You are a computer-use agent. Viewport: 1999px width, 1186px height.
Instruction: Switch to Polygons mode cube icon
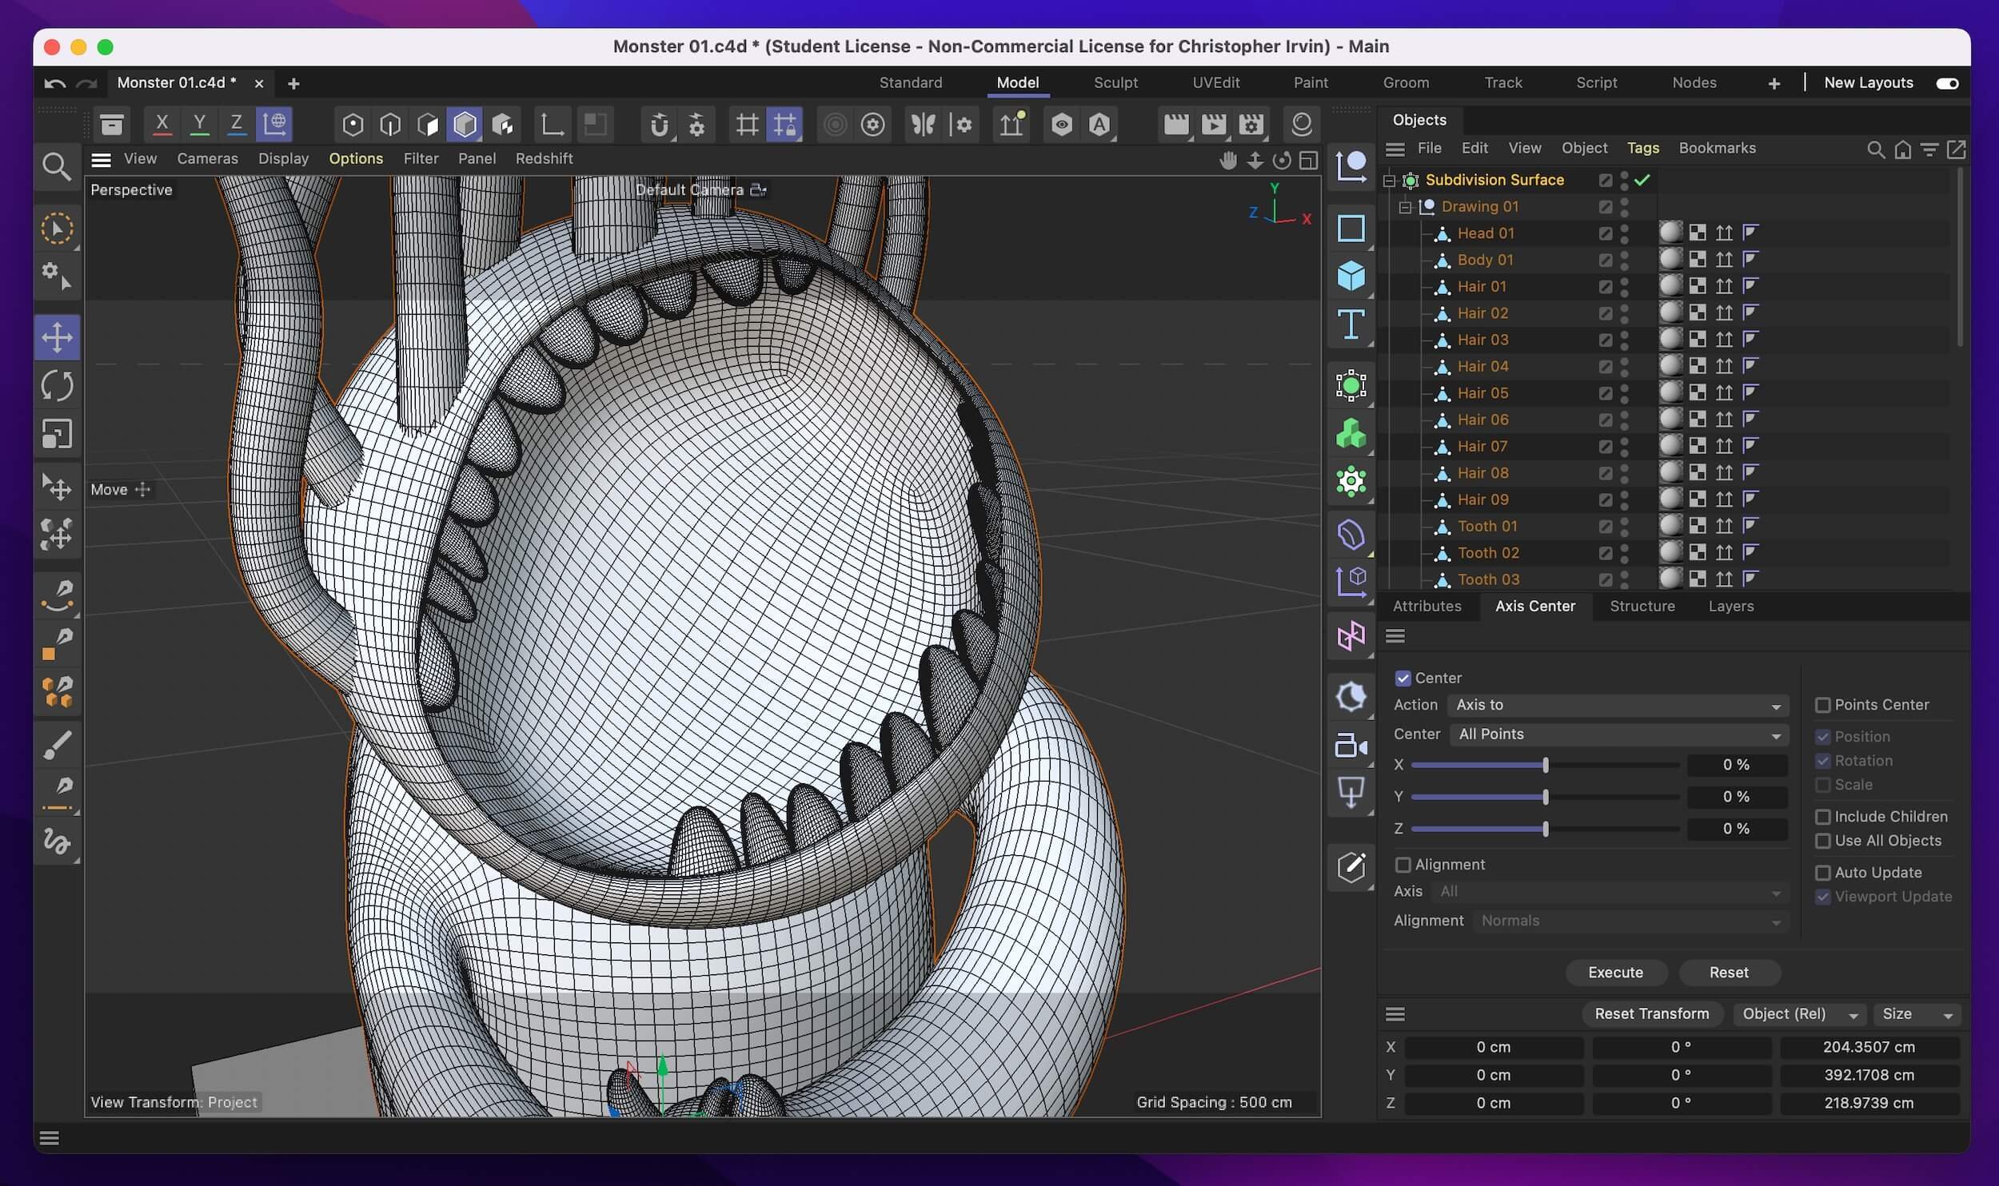point(465,124)
